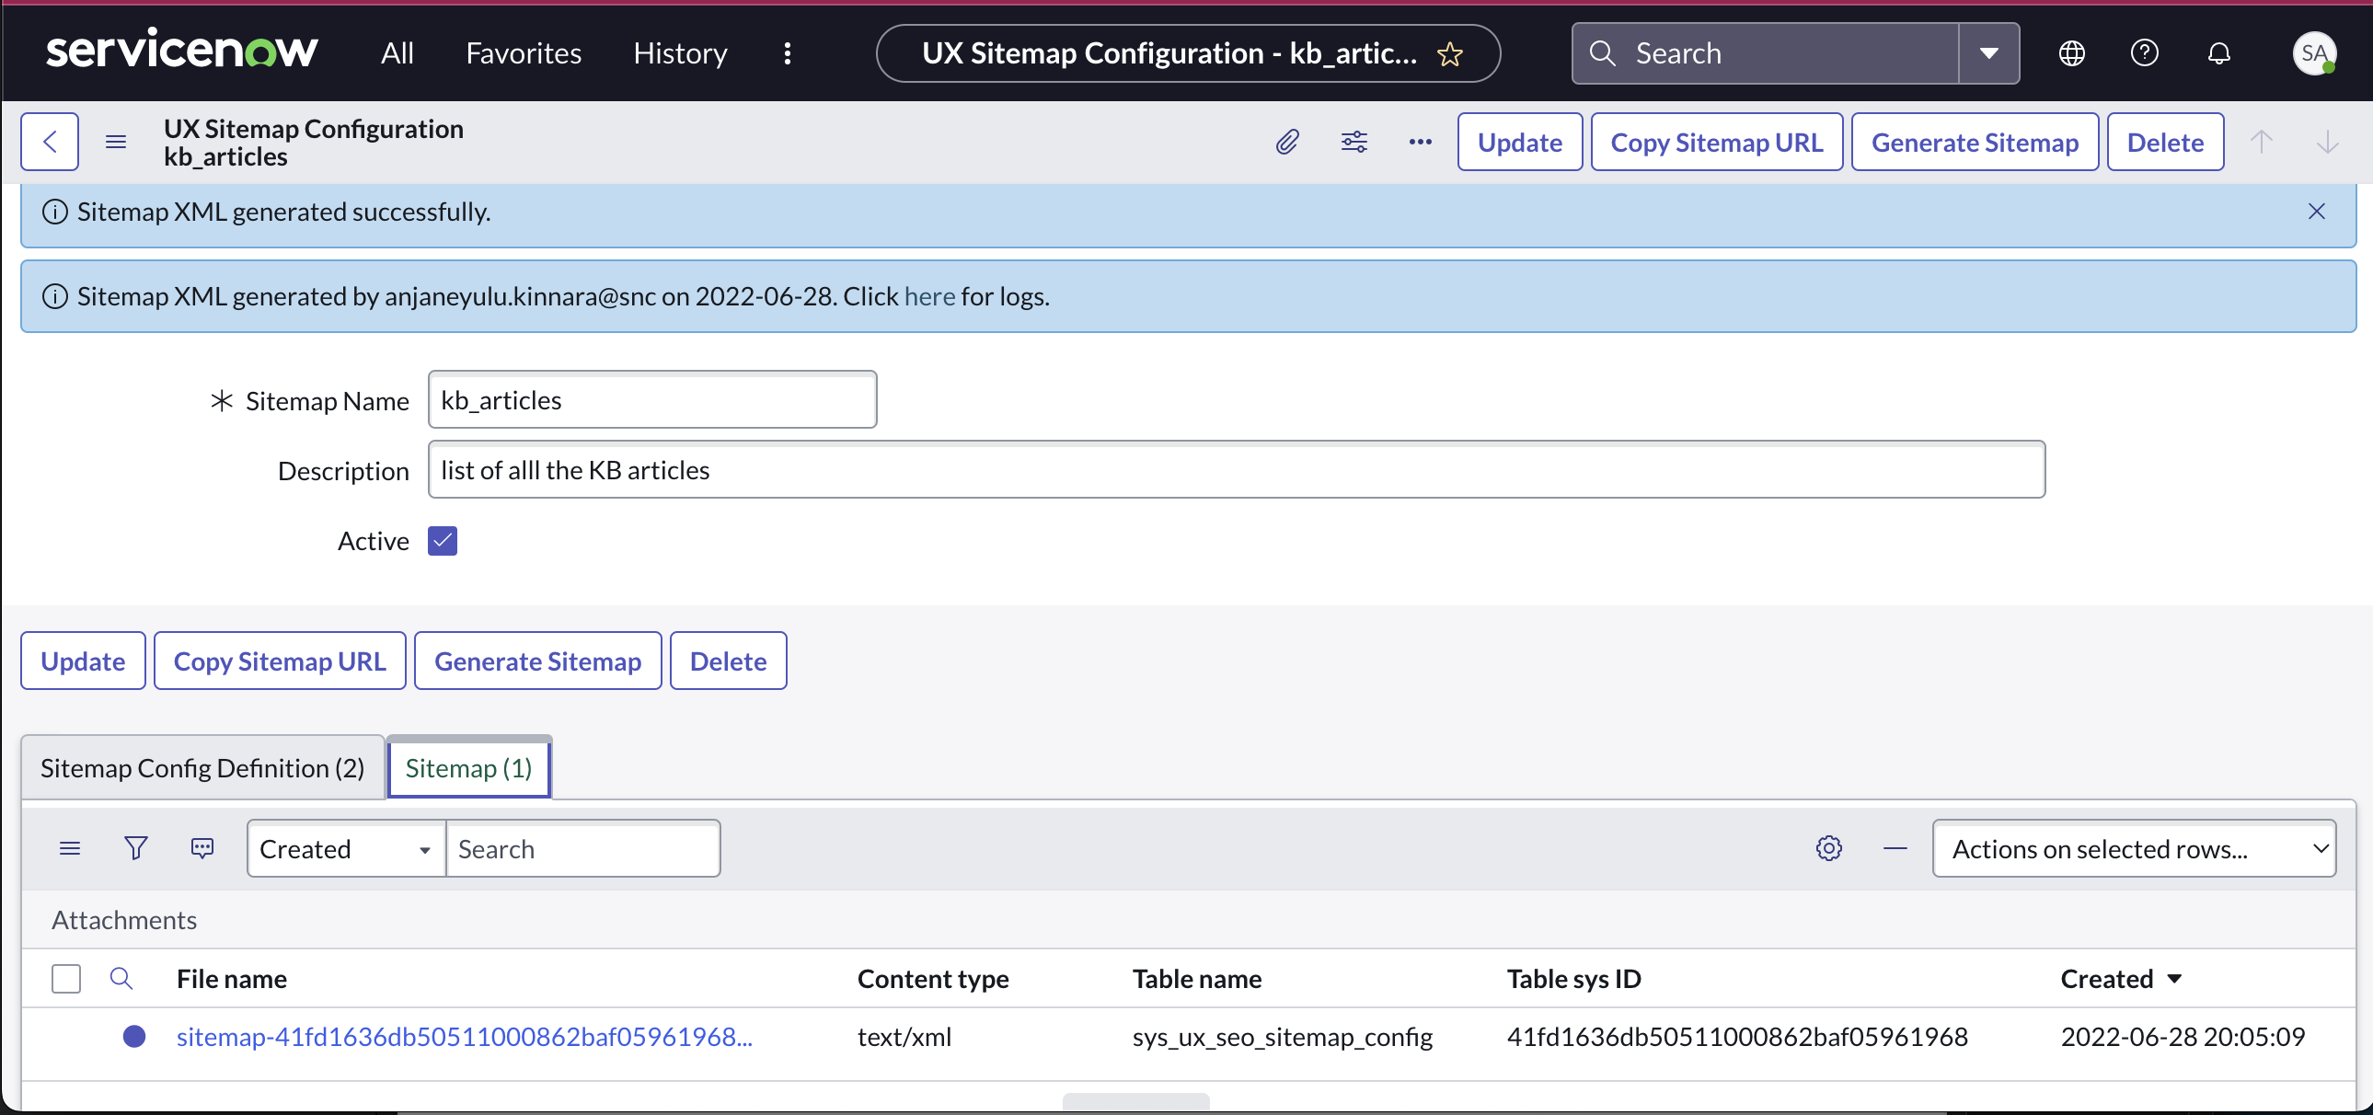Click the column search magnifier icon

121,978
